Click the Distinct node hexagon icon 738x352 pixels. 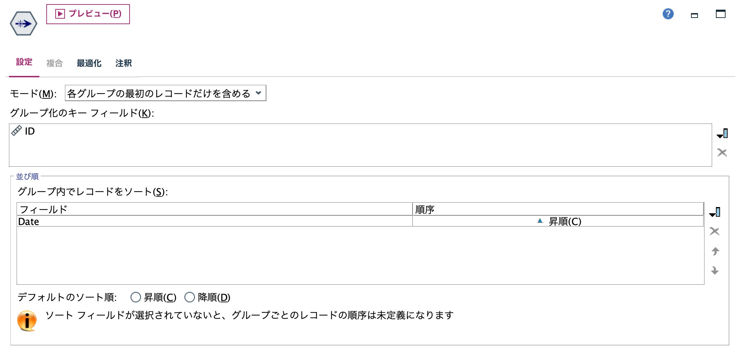click(23, 23)
